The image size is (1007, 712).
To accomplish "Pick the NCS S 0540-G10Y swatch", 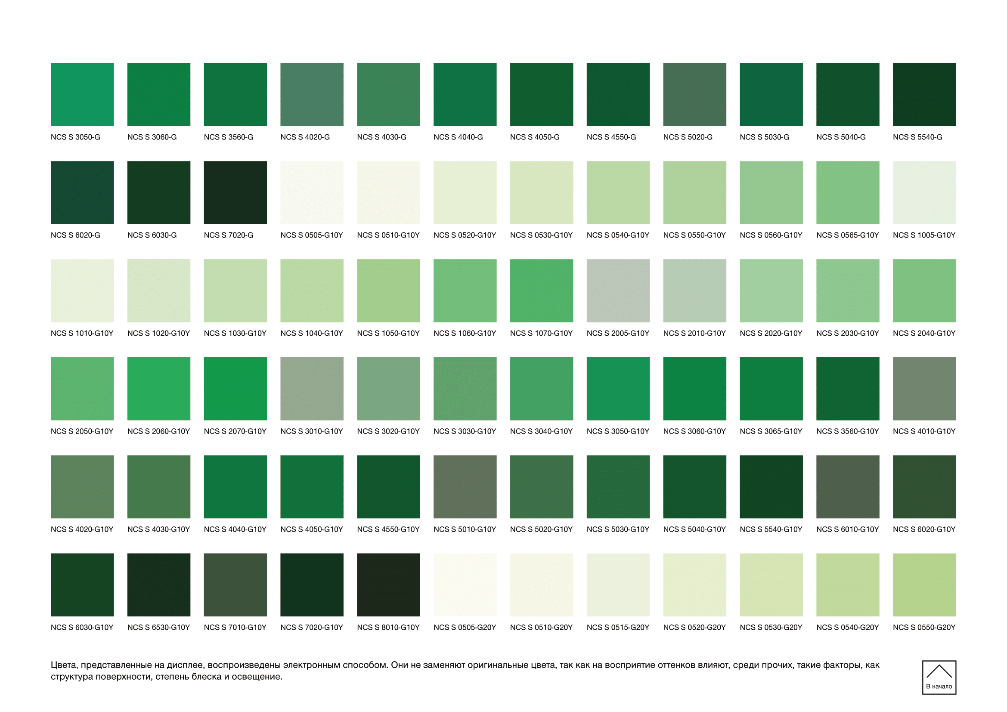I will pos(618,193).
